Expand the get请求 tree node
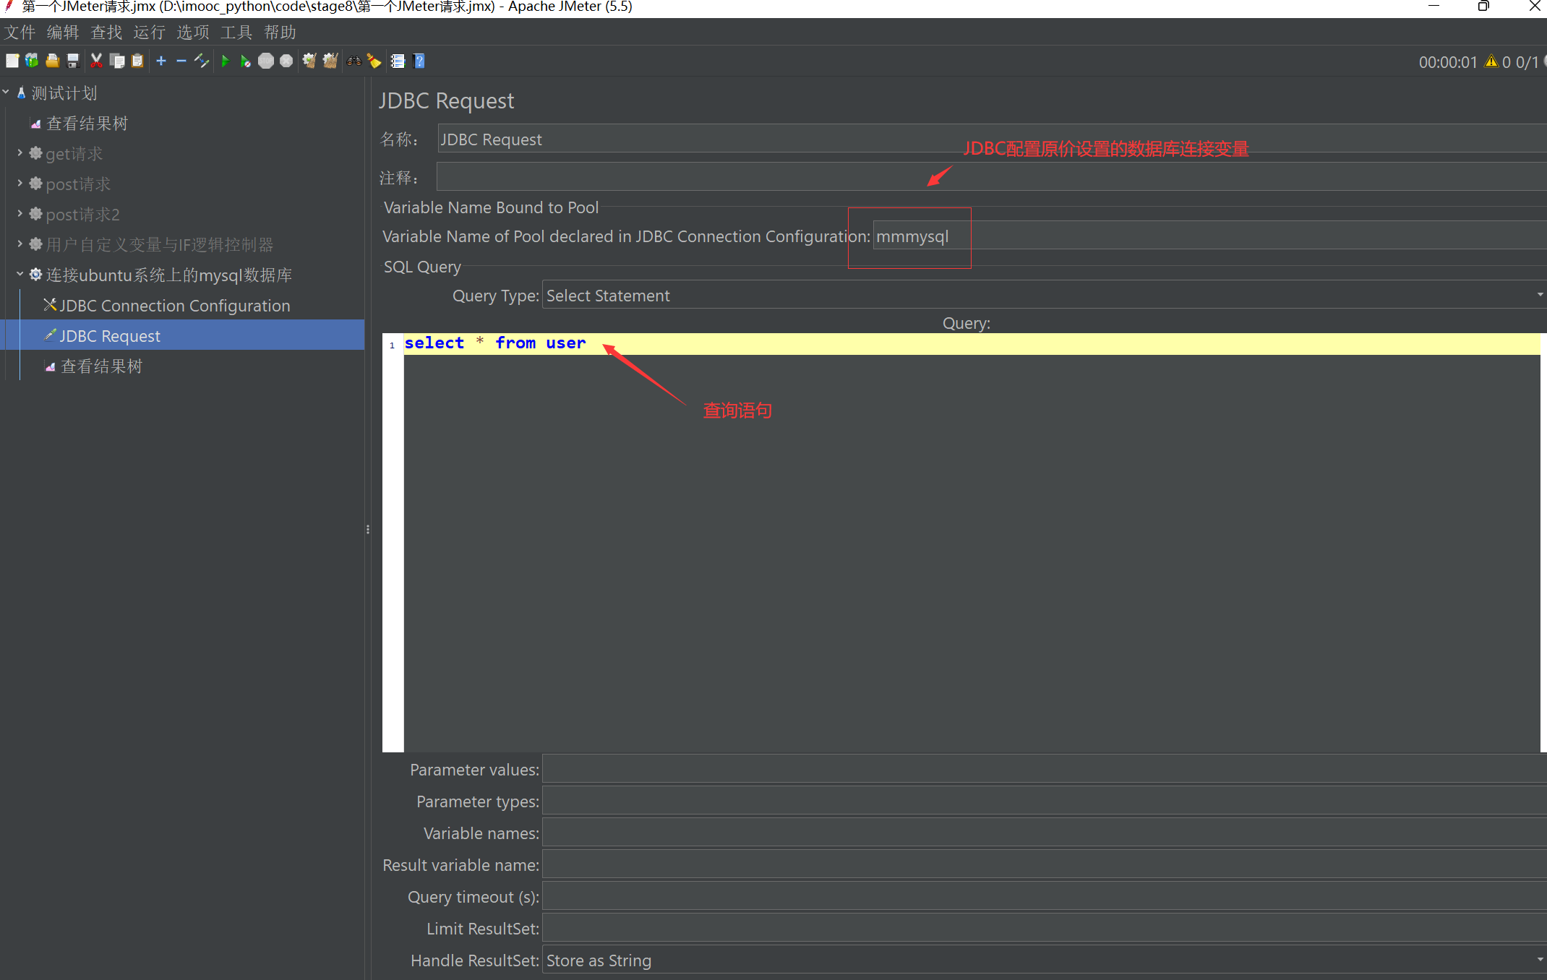 [x=20, y=153]
